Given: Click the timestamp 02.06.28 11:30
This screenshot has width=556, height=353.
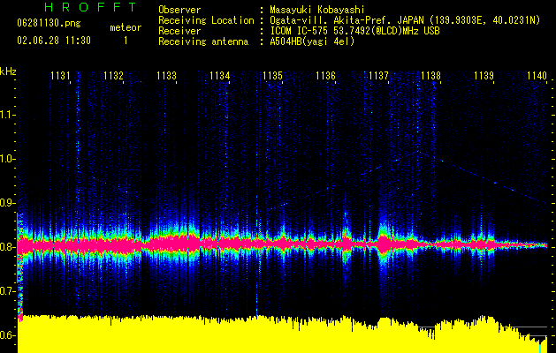Looking at the screenshot, I should pyautogui.click(x=54, y=41).
